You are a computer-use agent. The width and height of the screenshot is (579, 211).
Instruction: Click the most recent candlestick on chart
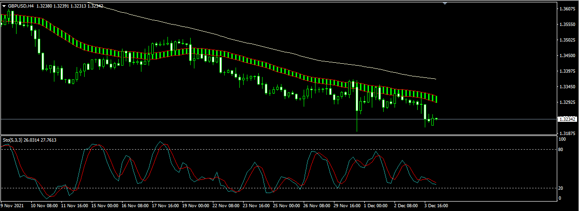click(x=436, y=119)
